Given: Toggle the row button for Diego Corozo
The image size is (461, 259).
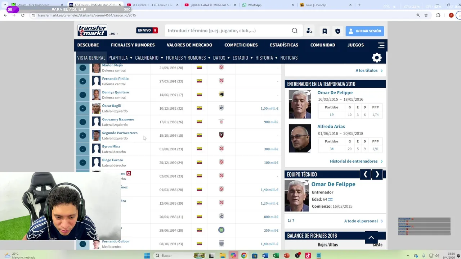Looking at the screenshot, I should (x=82, y=163).
